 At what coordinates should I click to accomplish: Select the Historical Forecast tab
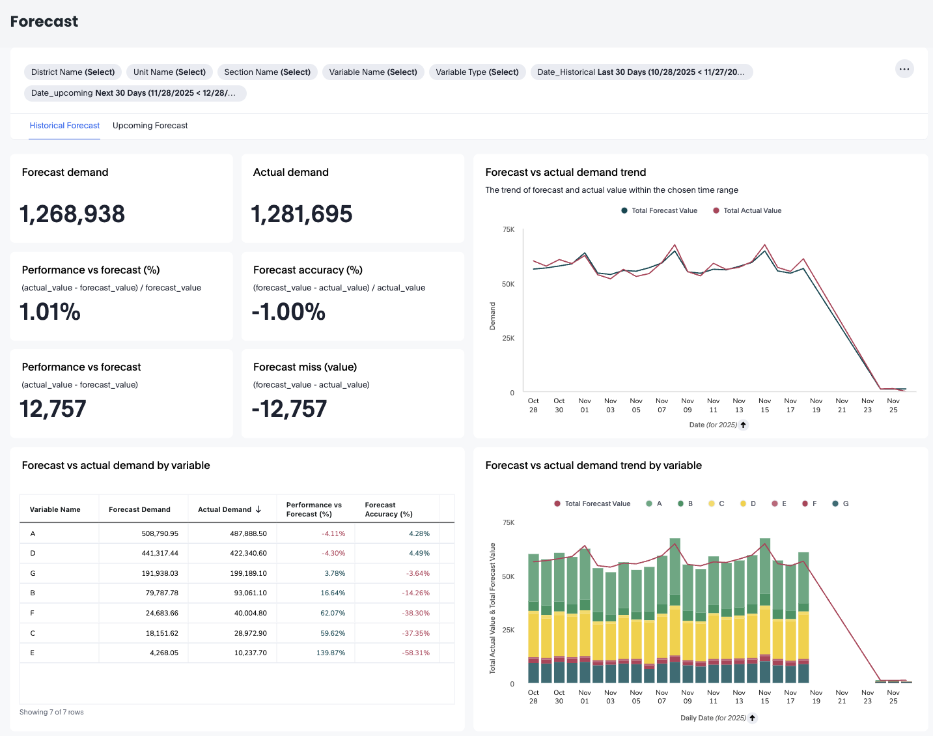pos(64,126)
